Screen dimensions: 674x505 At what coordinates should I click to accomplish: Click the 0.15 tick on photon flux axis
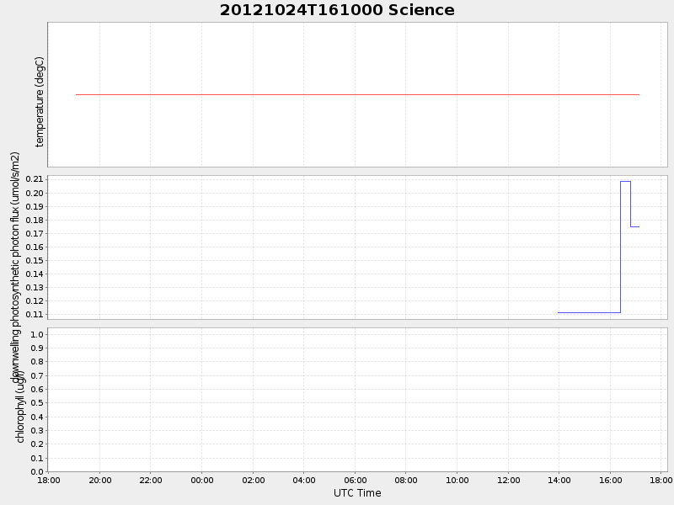34,260
